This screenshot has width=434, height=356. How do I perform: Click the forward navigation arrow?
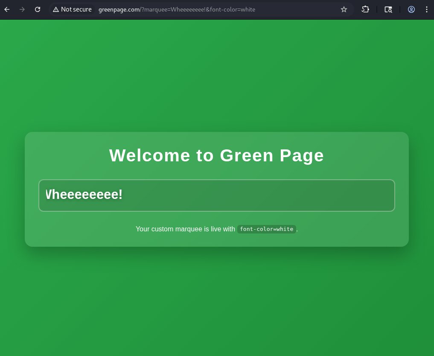click(22, 9)
